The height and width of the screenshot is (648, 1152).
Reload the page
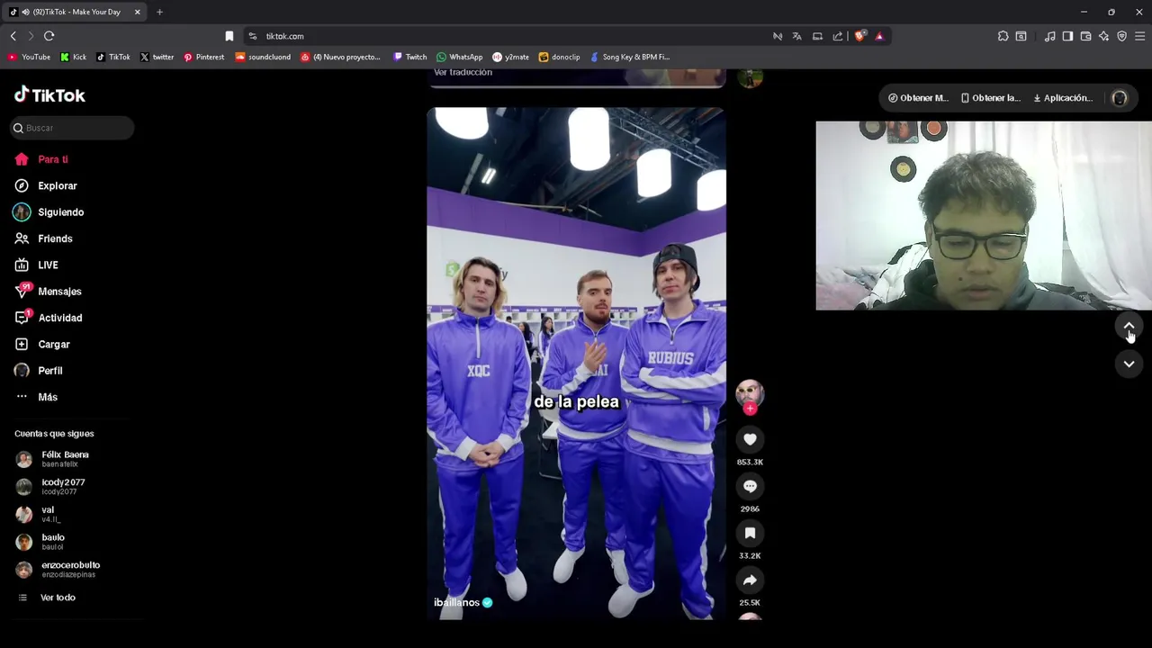point(49,36)
